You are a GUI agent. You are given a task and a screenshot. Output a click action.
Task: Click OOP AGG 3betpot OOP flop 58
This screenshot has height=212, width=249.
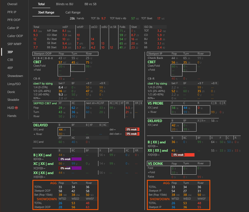(60, 191)
